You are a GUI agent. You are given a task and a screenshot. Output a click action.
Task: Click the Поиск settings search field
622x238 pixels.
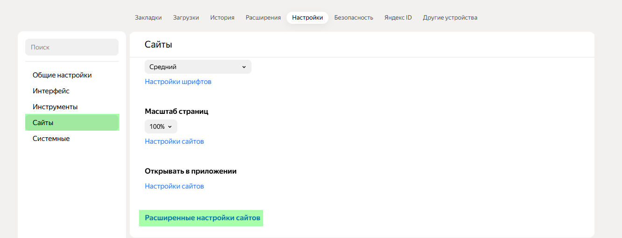coord(72,47)
